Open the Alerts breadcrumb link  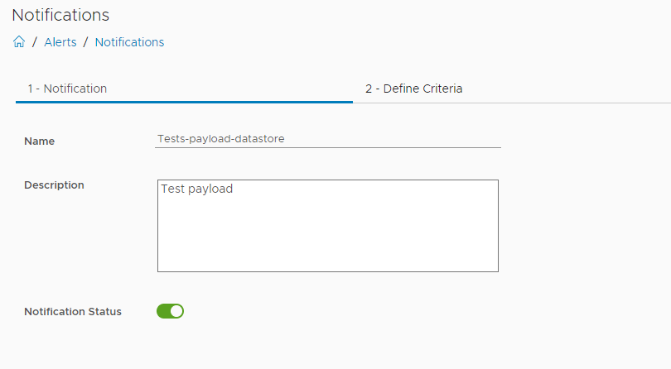pos(60,42)
